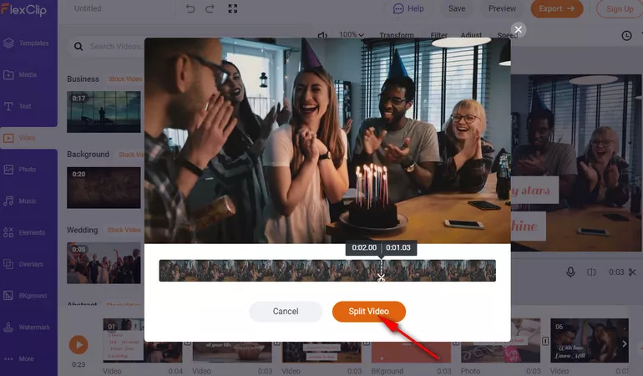Open the Transform tab
This screenshot has height=376, width=643.
(396, 35)
